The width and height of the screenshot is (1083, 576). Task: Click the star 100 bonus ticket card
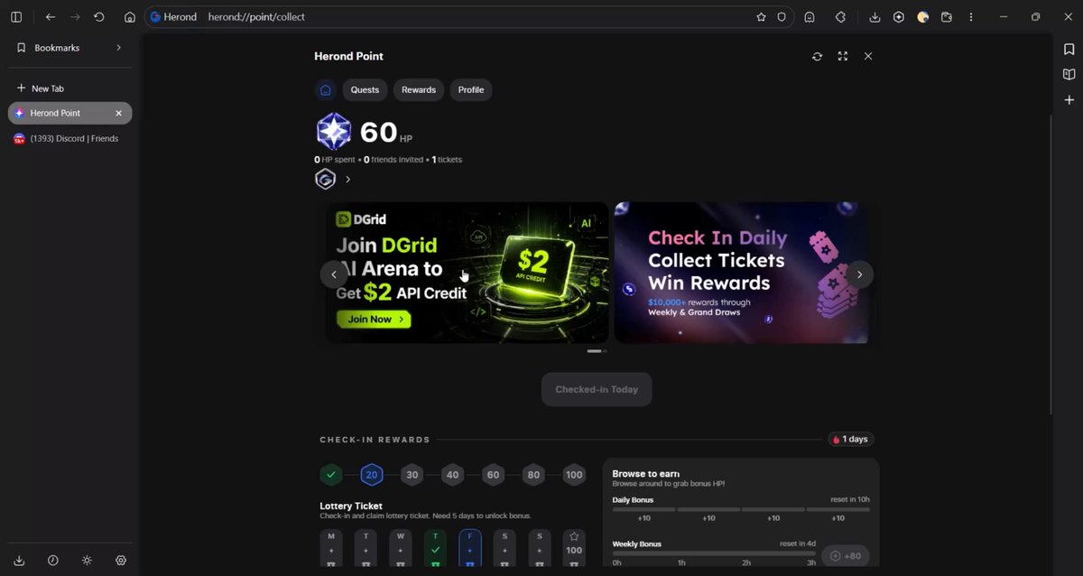573,548
